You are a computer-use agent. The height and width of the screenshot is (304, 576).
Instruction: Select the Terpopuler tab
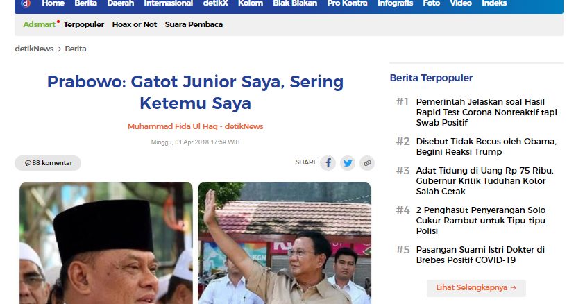84,24
